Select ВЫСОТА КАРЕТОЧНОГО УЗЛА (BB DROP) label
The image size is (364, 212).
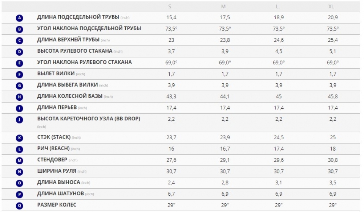point(89,119)
